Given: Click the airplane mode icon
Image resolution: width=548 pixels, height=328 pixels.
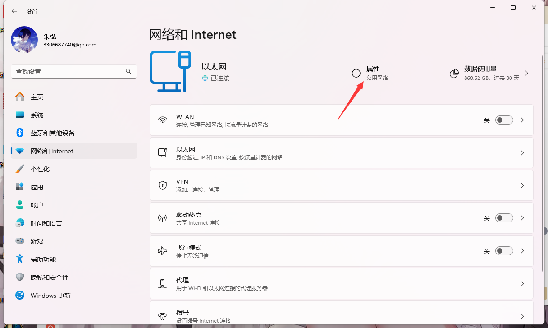Looking at the screenshot, I should pos(163,251).
